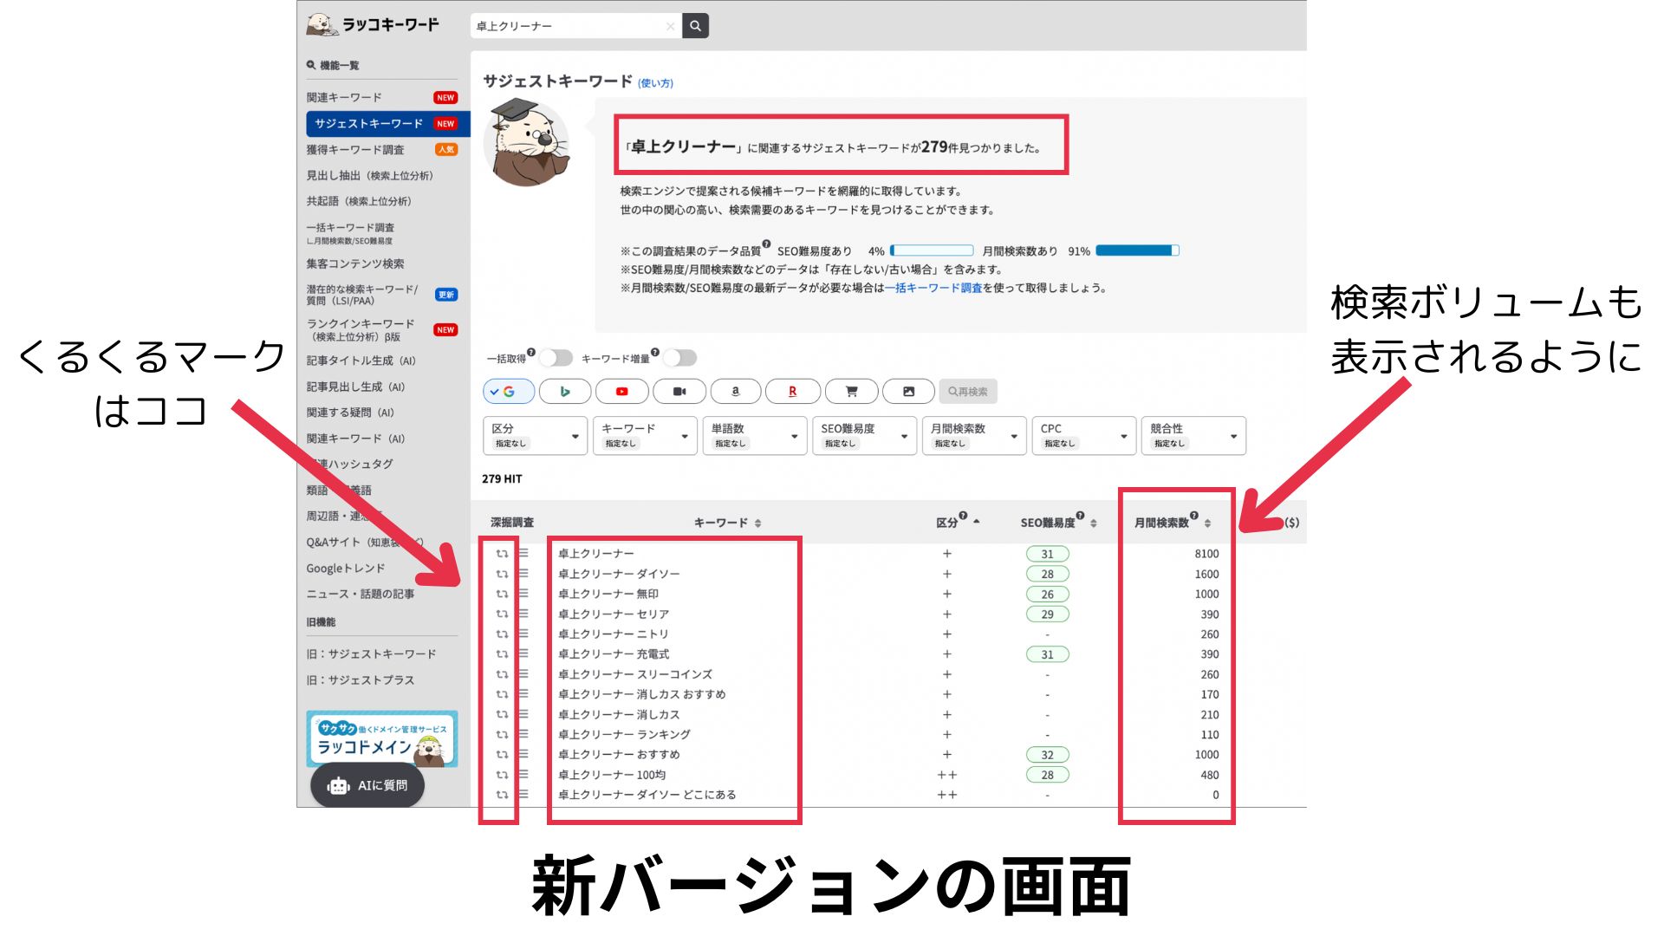Open サジェストキーワード in the sidebar
The height and width of the screenshot is (936, 1664).
point(387,124)
